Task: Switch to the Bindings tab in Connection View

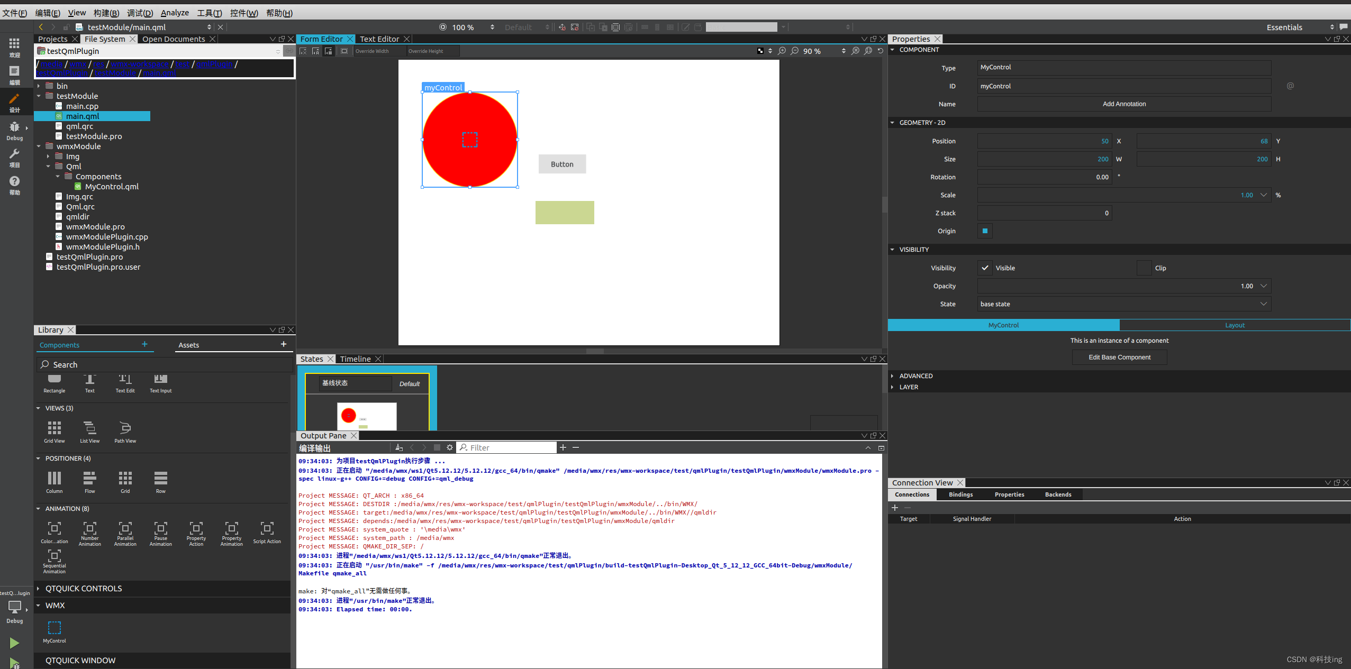Action: [x=960, y=494]
